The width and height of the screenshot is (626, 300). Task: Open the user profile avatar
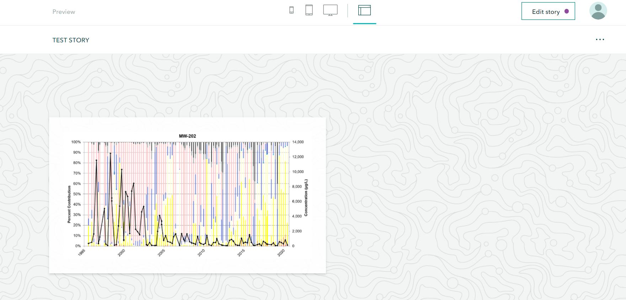click(598, 11)
